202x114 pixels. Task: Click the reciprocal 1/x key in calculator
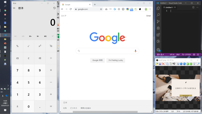pyautogui.click(x=51, y=46)
